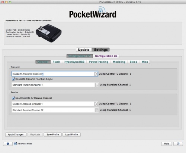Viewport: 186px width, 153px height.
Task: Open the HyperSync/HSS tab
Action: pyautogui.click(x=74, y=62)
